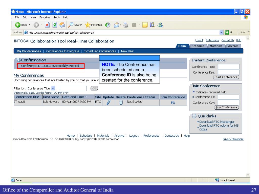Image resolution: width=259 pixels, height=194 pixels.
Task: Open the File menu
Action: click(17, 17)
